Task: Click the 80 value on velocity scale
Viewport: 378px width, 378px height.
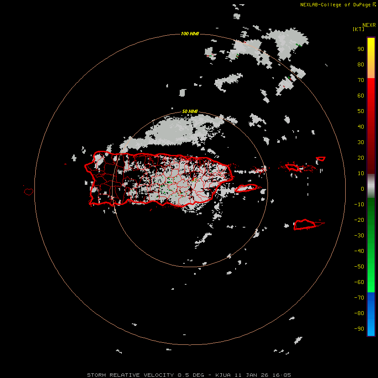Action: click(361, 65)
